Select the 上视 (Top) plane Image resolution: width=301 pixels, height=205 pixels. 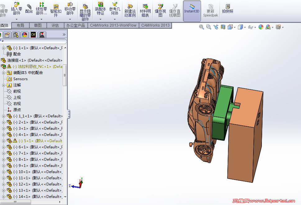[x=14, y=98]
